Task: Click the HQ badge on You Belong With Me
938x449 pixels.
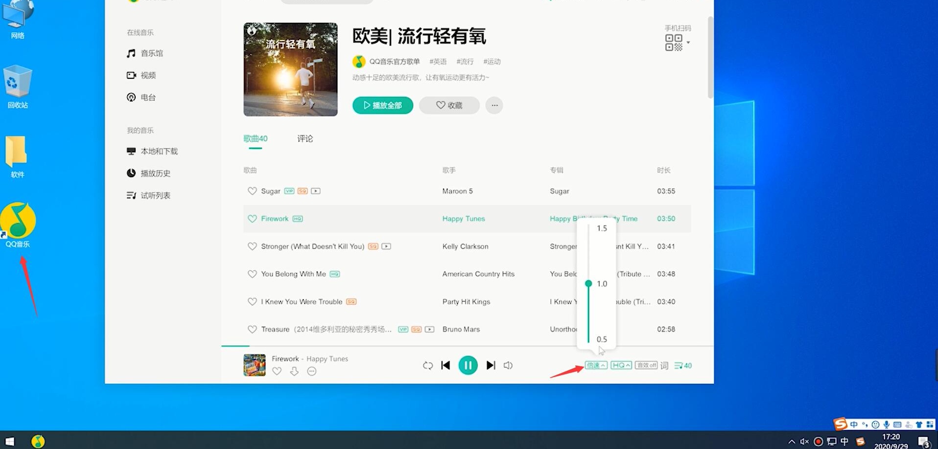Action: (334, 274)
